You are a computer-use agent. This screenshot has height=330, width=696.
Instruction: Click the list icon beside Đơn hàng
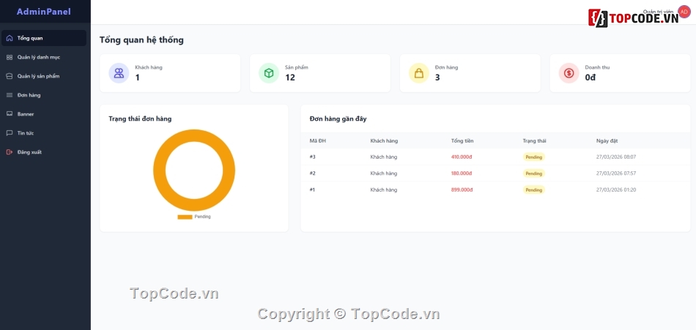[x=10, y=95]
